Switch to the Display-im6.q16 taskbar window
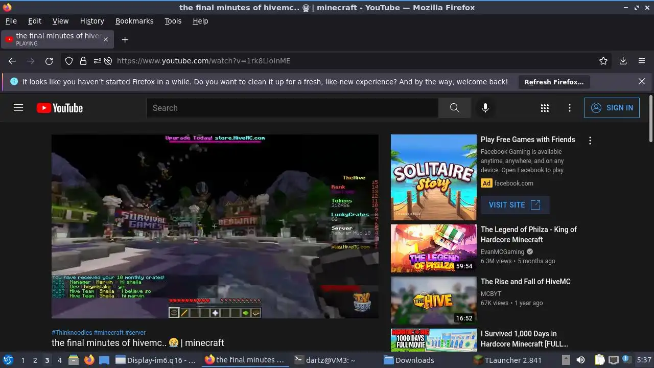654x368 pixels. point(156,360)
